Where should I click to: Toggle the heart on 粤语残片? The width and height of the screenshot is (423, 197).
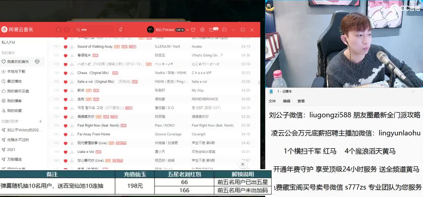pos(65,55)
